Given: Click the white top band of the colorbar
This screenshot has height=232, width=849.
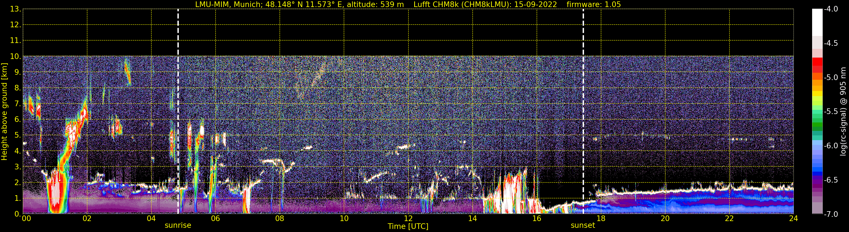Looking at the screenshot, I should (817, 22).
